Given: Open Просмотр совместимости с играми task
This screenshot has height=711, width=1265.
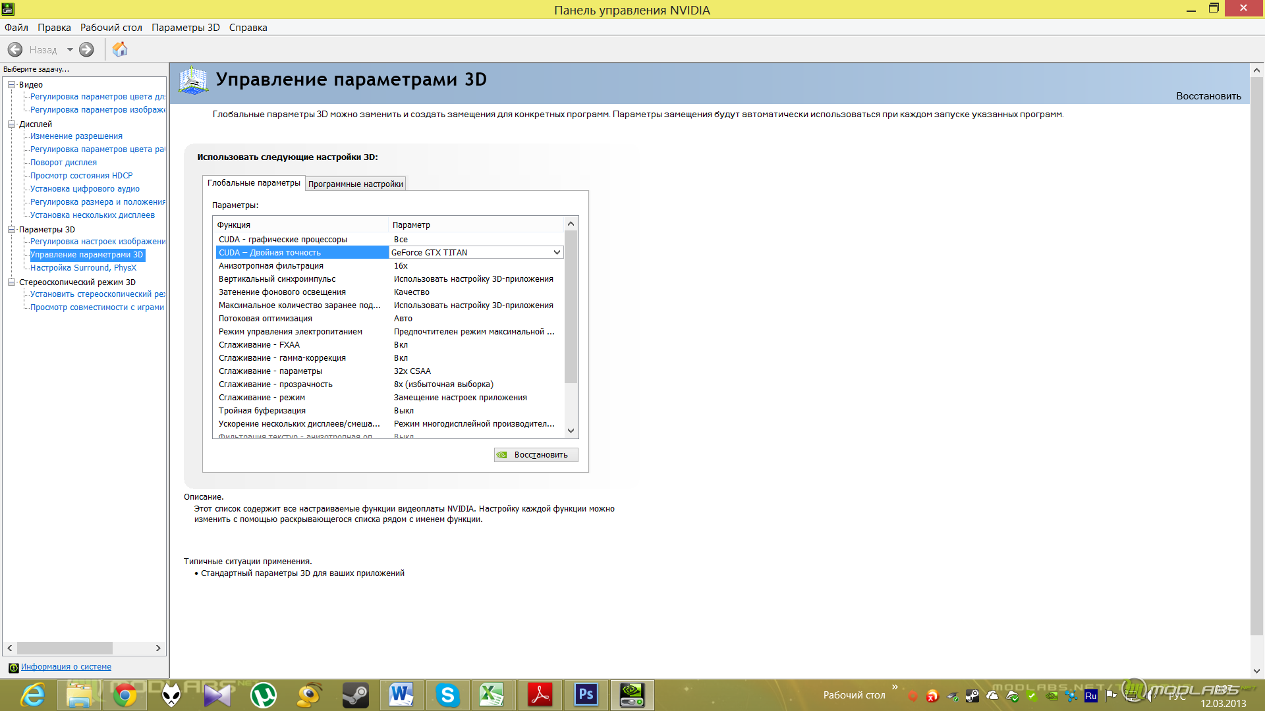Looking at the screenshot, I should tap(97, 307).
